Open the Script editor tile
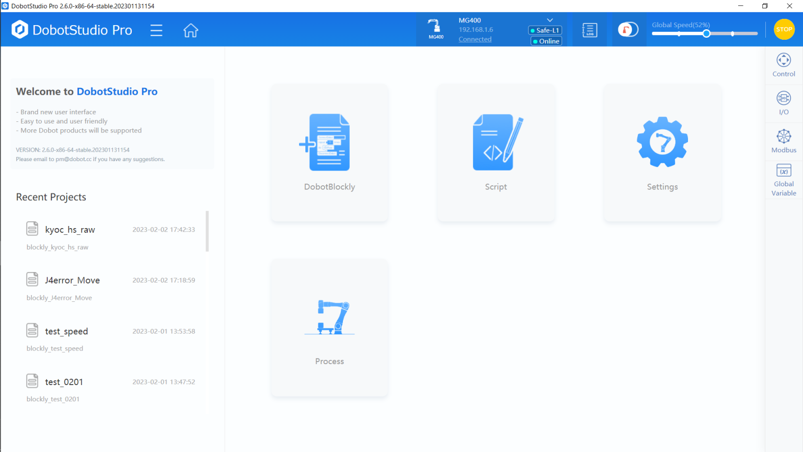 (496, 152)
